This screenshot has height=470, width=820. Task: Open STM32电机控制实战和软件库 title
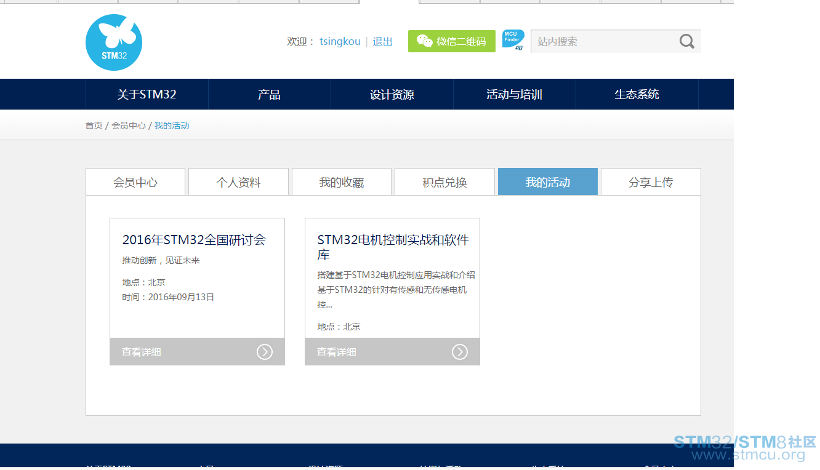coord(393,247)
